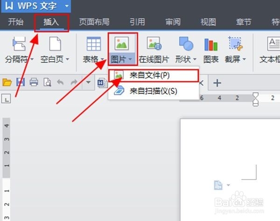The image size is (280, 221).
Task: Click the 截屏 screenshot icon
Action: (x=235, y=43)
